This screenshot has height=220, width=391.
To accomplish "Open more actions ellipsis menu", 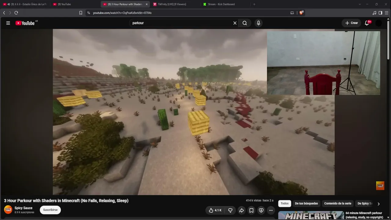I will (x=271, y=210).
